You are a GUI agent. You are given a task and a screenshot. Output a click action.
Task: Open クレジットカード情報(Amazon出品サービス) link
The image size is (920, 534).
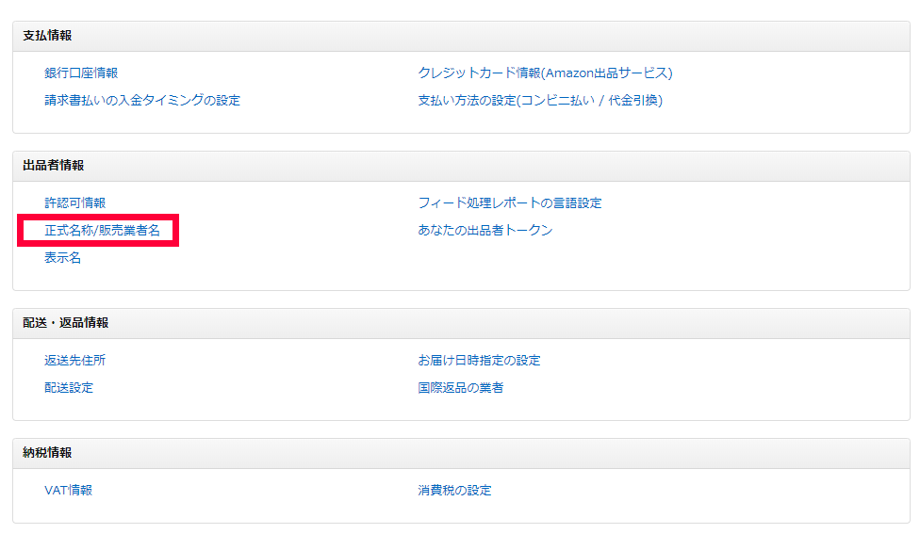click(x=545, y=73)
